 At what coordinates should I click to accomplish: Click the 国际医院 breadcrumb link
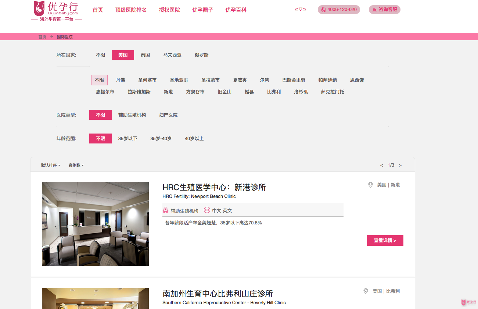tap(65, 37)
